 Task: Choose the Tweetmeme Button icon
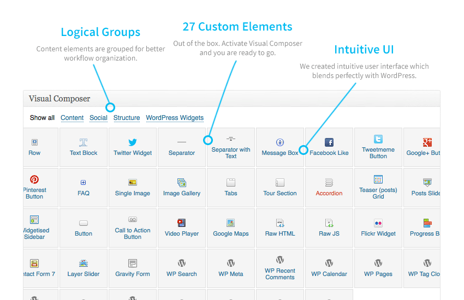378,139
